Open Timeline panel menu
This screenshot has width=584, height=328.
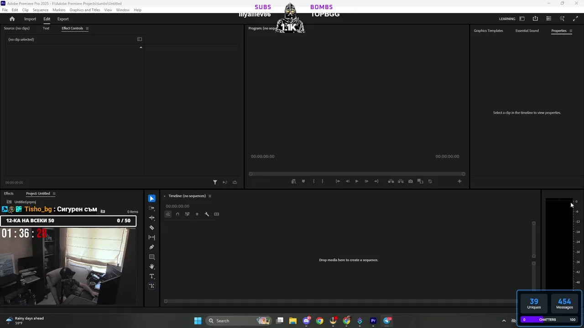pos(210,196)
